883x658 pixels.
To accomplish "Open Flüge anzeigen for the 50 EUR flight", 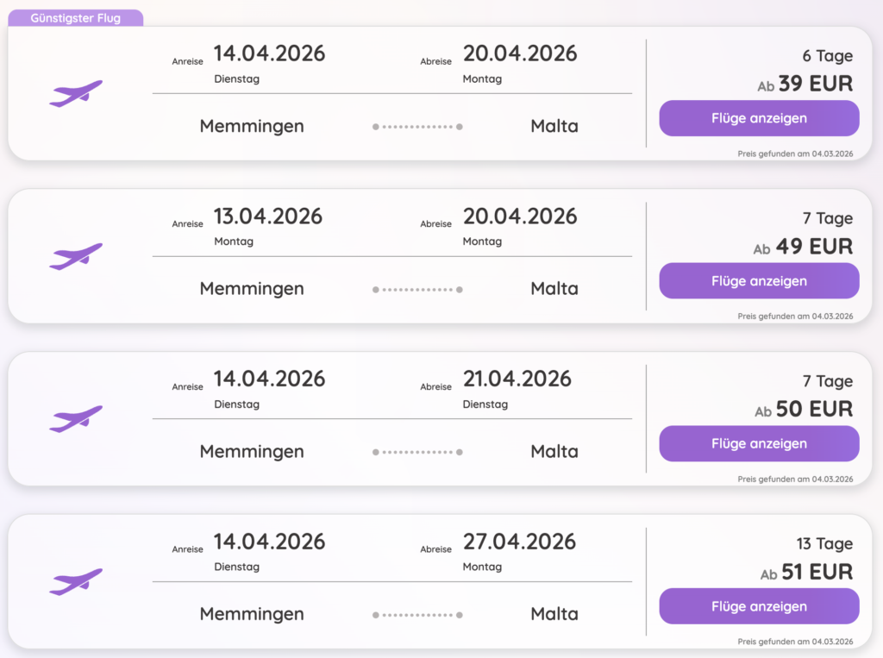I will (x=759, y=443).
